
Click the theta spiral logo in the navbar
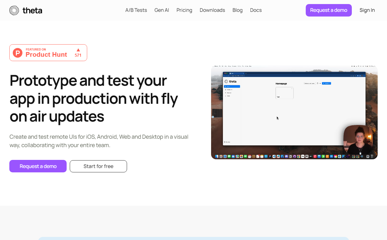tap(14, 10)
